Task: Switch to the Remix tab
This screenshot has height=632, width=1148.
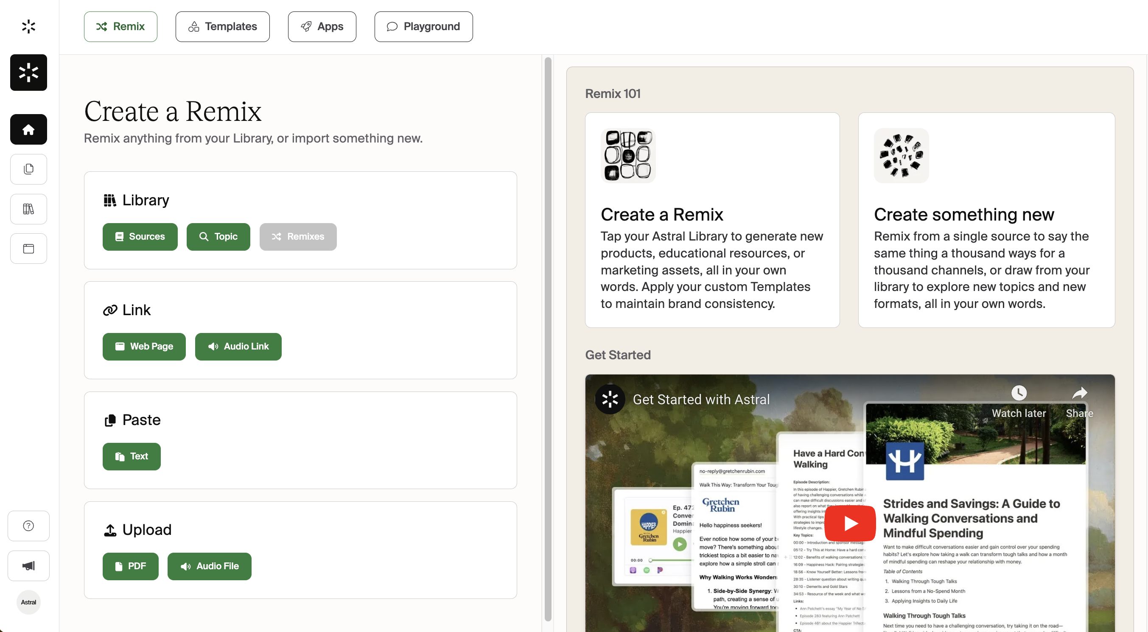Action: click(120, 27)
